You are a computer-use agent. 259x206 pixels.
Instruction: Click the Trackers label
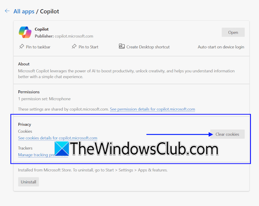click(25, 148)
